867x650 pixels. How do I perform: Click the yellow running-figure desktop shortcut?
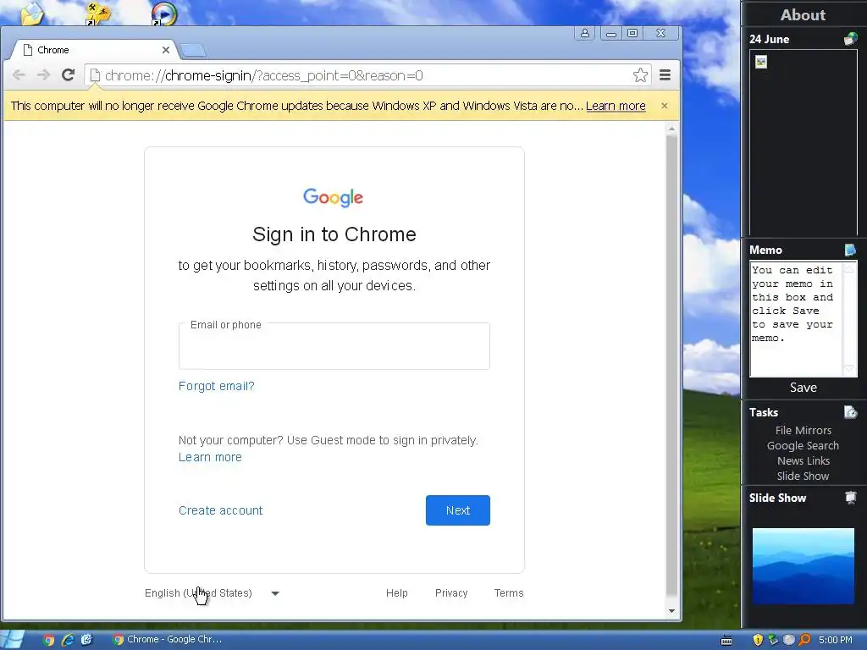tap(98, 14)
